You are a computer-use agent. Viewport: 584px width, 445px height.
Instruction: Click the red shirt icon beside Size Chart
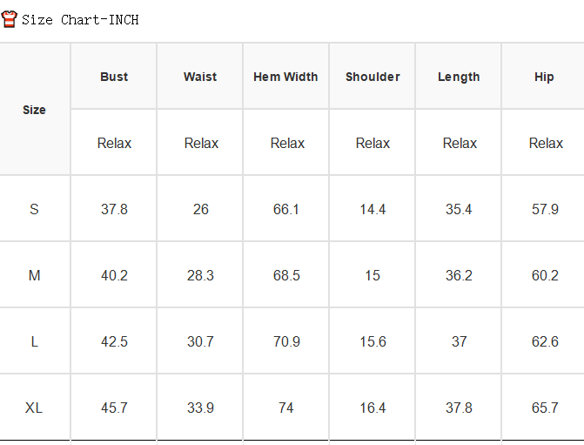pos(9,19)
